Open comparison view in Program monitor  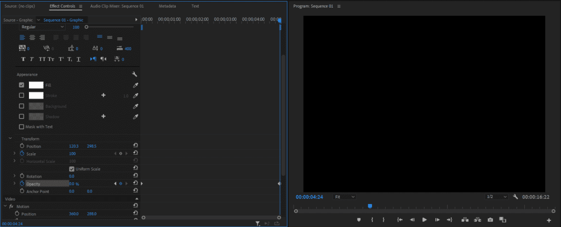click(x=503, y=220)
